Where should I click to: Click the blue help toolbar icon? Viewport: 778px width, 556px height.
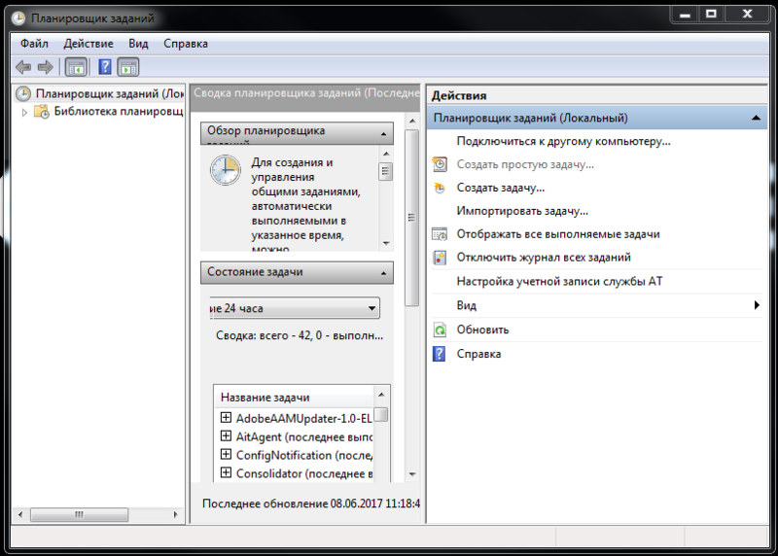pos(103,67)
